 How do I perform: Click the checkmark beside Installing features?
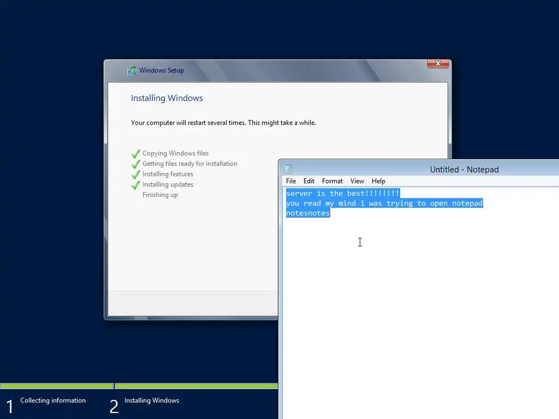(x=135, y=174)
